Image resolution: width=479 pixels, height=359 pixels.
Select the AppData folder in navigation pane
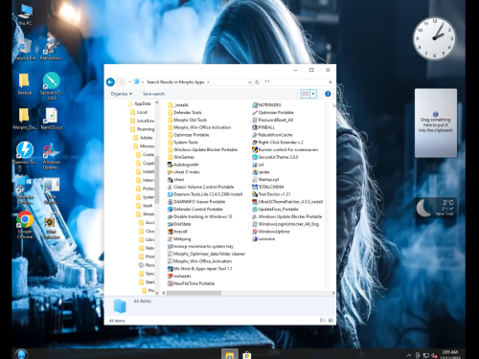(x=139, y=103)
